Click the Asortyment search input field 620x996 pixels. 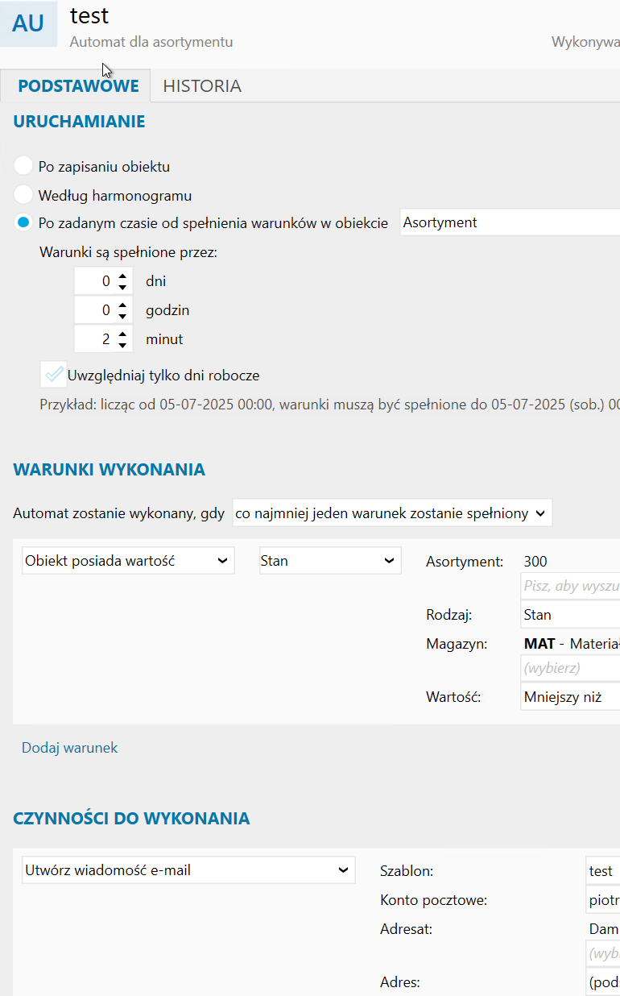[570, 586]
